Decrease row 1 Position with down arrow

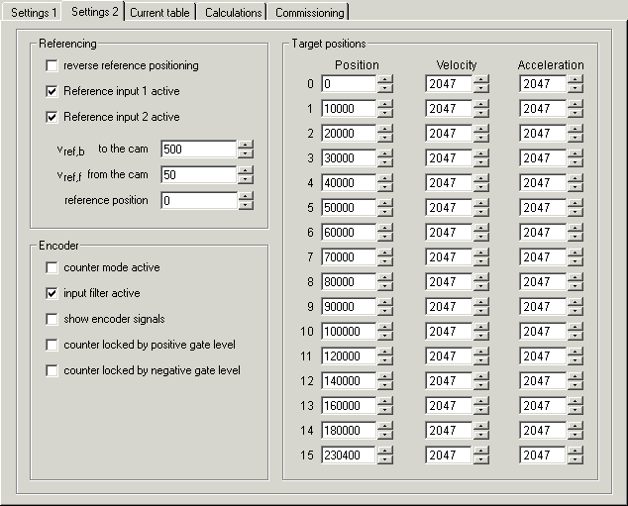pos(385,113)
